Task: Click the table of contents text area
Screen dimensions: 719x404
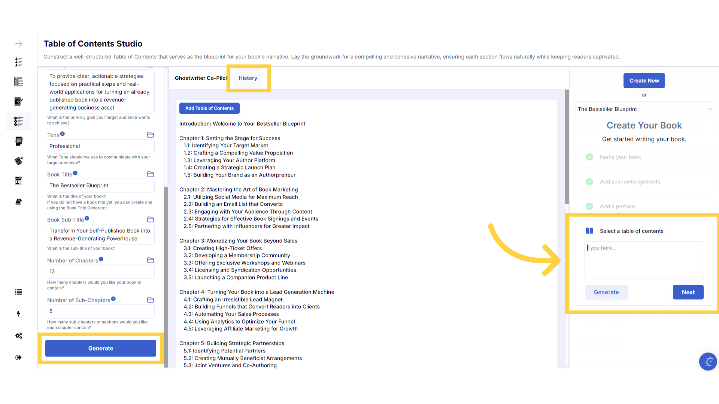Action: pyautogui.click(x=644, y=260)
